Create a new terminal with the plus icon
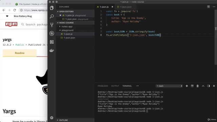Image resolution: width=217 pixels, height=122 pixels. tap(187, 86)
